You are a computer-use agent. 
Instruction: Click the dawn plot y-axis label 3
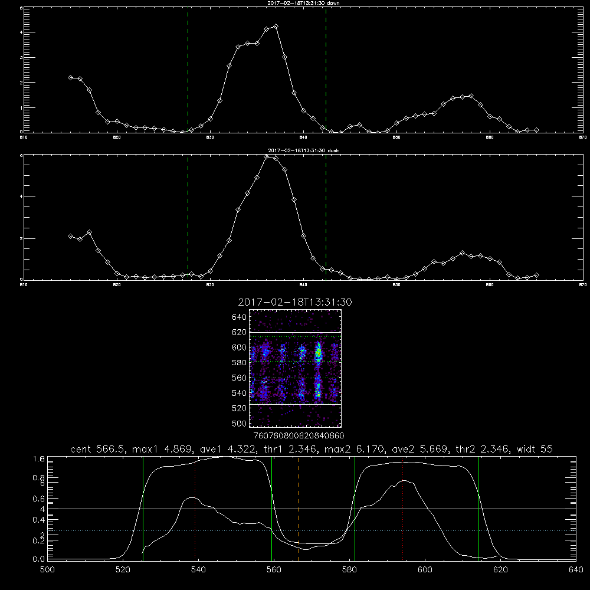tap(21, 58)
